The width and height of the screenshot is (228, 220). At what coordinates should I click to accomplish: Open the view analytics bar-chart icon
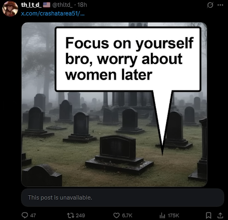163,215
